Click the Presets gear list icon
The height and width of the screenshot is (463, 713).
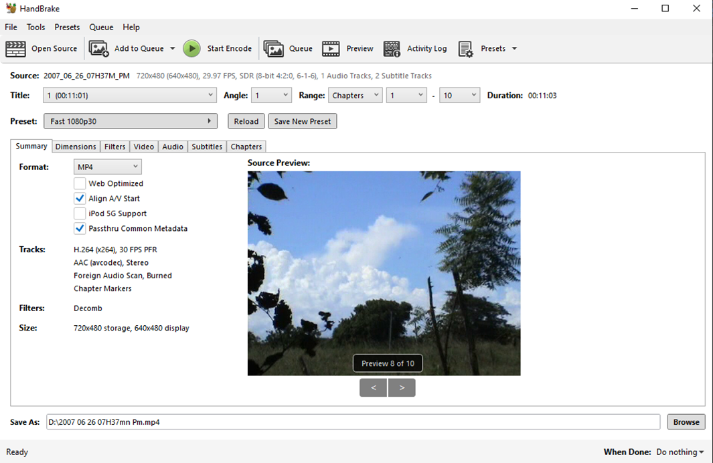point(466,49)
